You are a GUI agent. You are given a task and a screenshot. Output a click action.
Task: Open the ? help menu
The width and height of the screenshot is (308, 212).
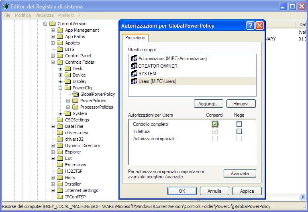tap(80, 15)
